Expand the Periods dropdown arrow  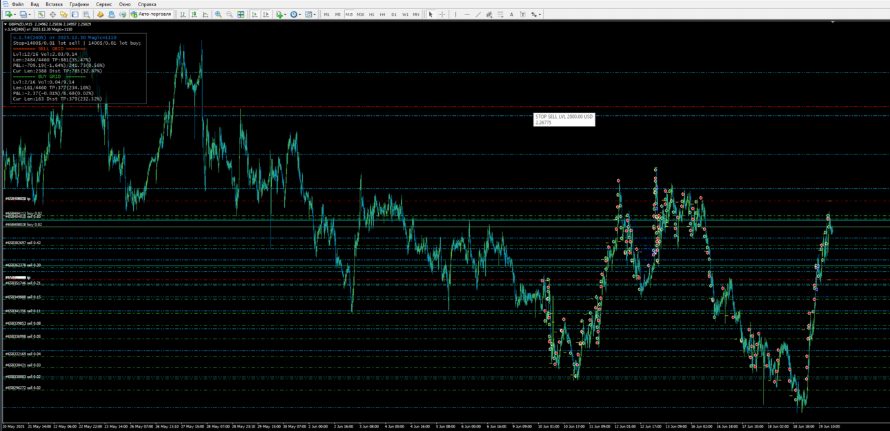300,14
